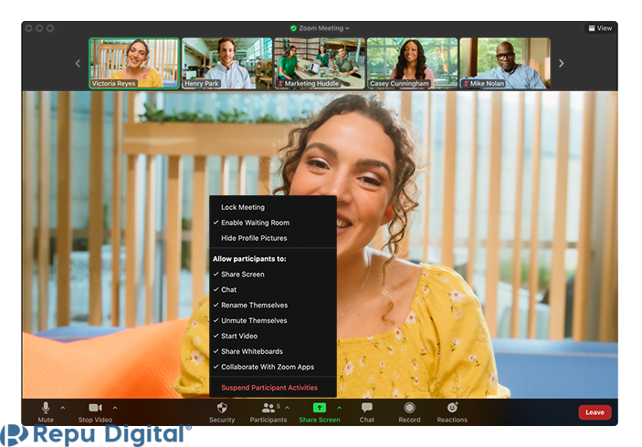This screenshot has height=447, width=642.
Task: Open Reactions emoji icon
Action: [452, 408]
